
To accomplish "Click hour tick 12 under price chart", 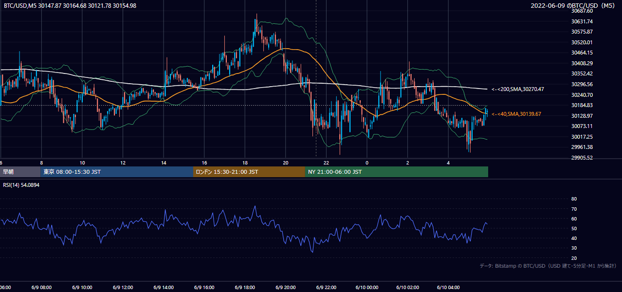I will (x=123, y=163).
